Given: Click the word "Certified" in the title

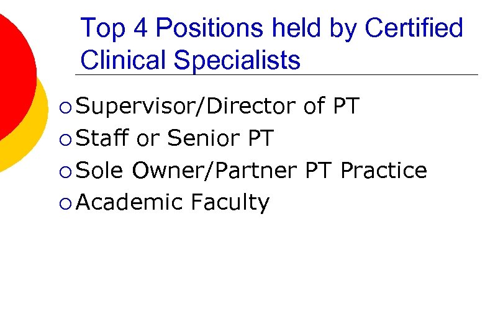Looking at the screenshot, I should 414,29.
